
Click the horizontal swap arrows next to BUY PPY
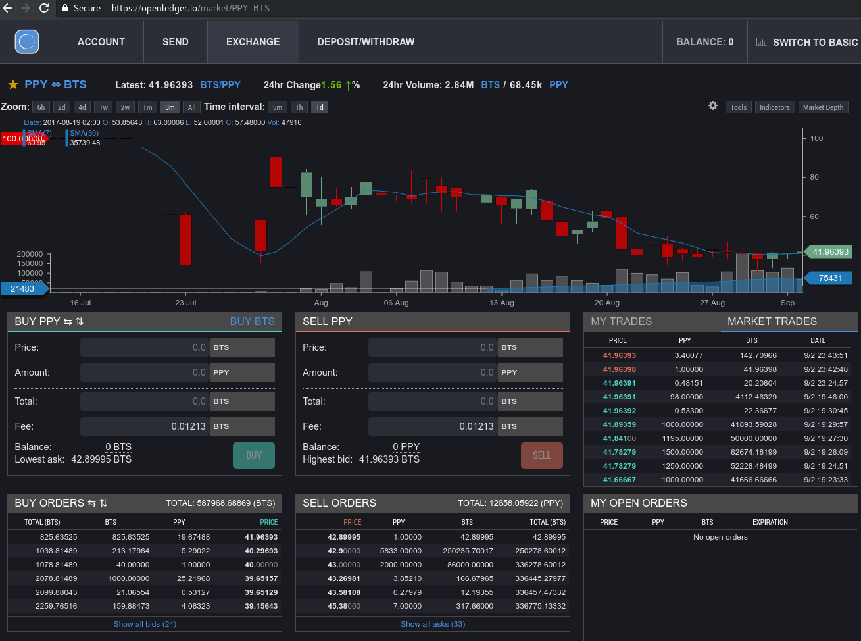pyautogui.click(x=68, y=322)
